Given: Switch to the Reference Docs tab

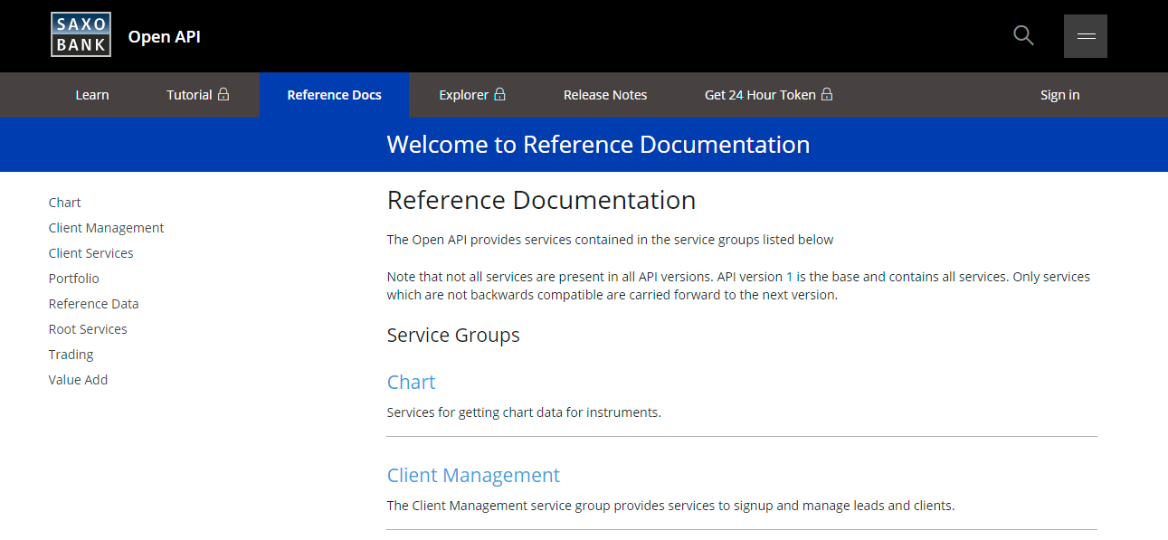Looking at the screenshot, I should pos(334,94).
